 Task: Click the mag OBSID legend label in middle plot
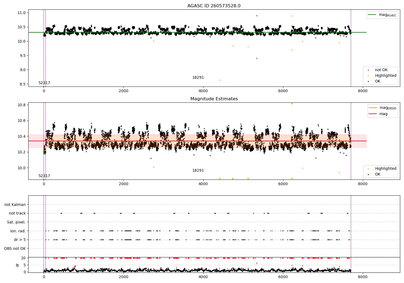tap(388, 108)
